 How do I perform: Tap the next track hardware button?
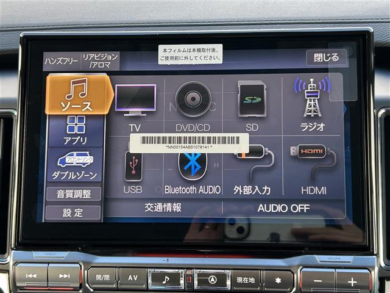[65, 276]
